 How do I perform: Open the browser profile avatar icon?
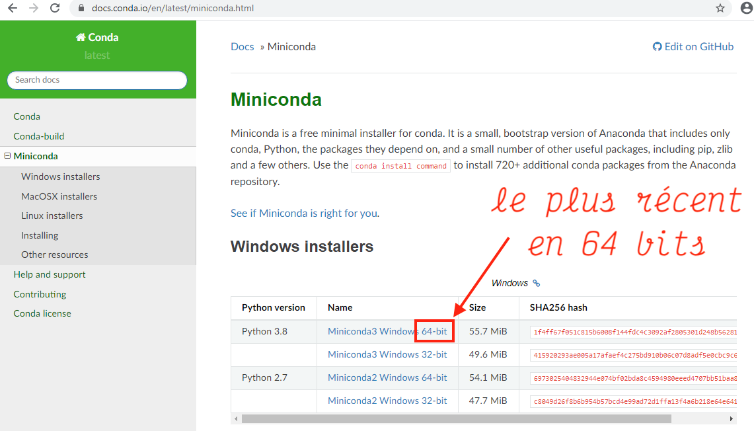[x=746, y=8]
